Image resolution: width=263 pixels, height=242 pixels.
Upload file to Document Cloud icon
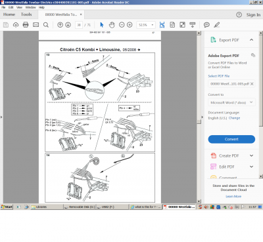(x=16, y=25)
